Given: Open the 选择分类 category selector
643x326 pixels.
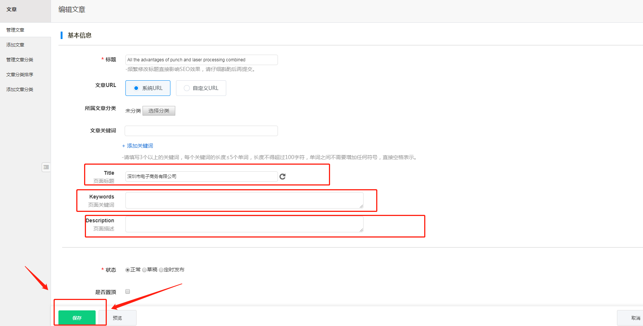Looking at the screenshot, I should coord(159,111).
